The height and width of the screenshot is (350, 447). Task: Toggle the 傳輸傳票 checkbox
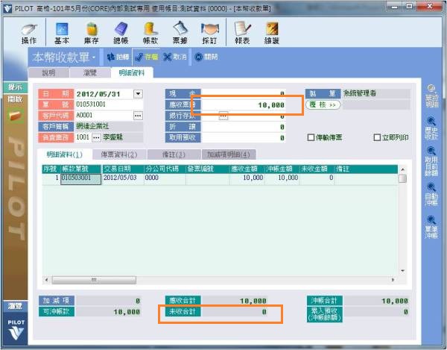click(311, 137)
